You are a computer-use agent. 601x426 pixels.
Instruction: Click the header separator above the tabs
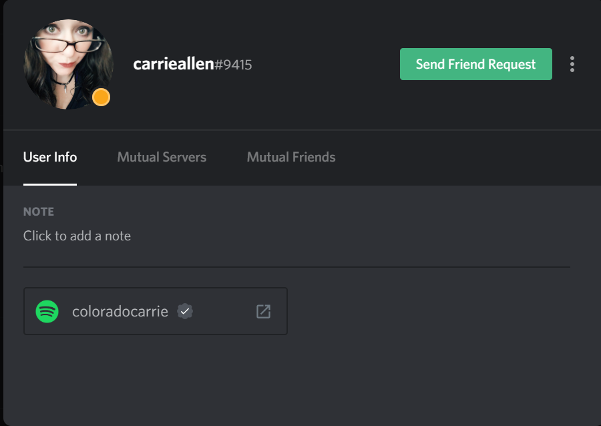(x=300, y=130)
